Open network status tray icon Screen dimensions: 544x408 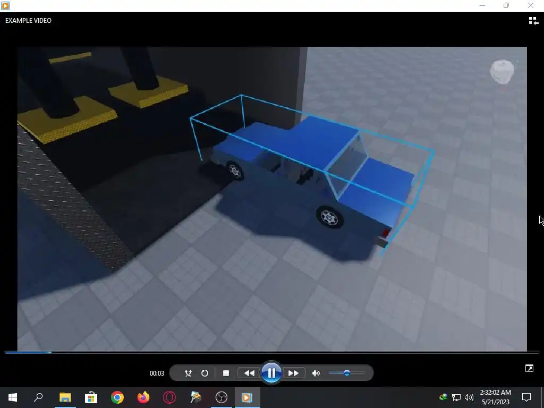[456, 397]
